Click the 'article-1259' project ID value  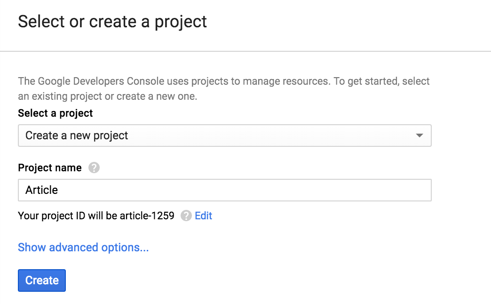point(146,216)
